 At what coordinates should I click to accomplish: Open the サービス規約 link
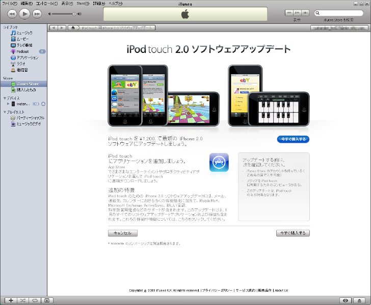245,290
